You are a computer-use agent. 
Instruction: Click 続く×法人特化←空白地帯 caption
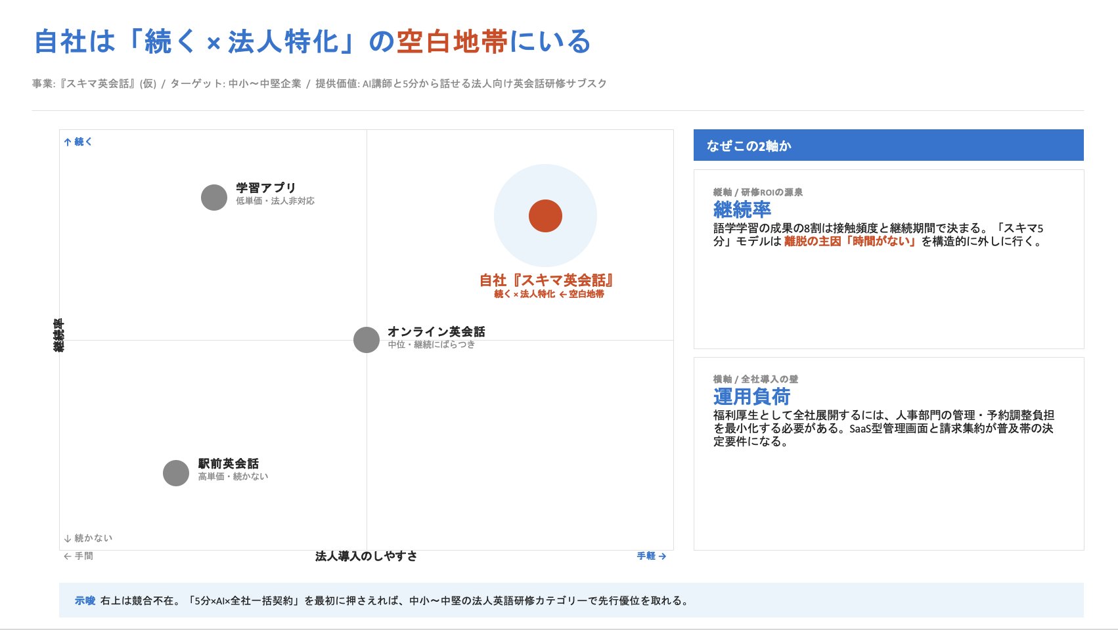click(549, 294)
